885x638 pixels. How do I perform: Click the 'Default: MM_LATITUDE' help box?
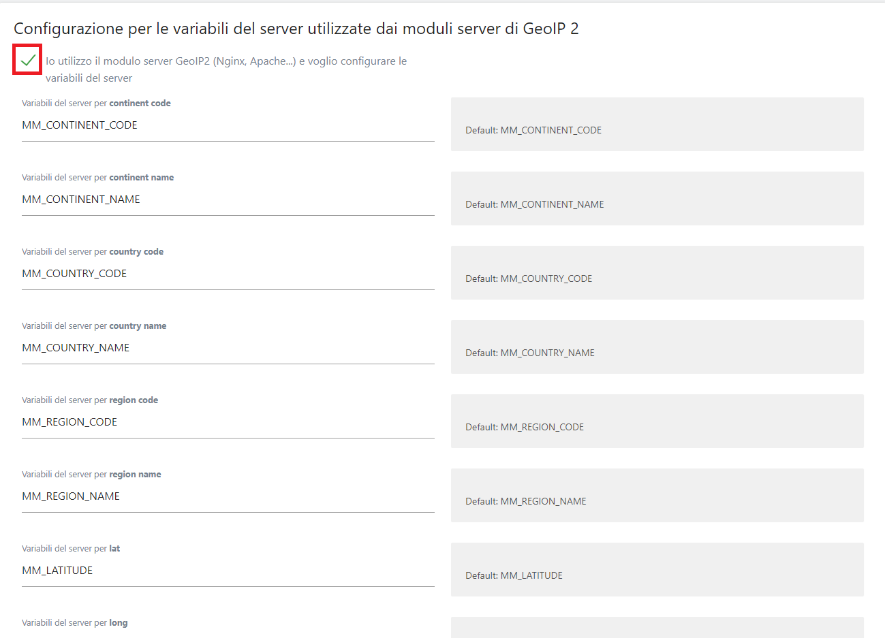[x=657, y=569]
